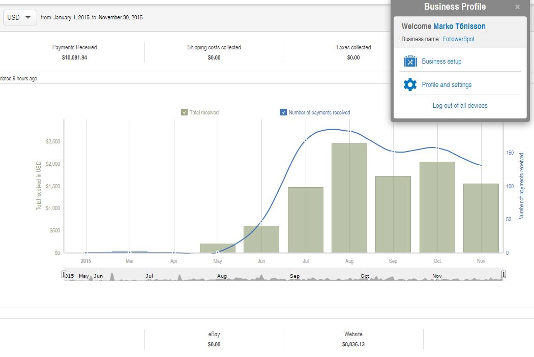The width and height of the screenshot is (534, 357).
Task: Click Sep on the timeline navigator
Action: click(295, 276)
